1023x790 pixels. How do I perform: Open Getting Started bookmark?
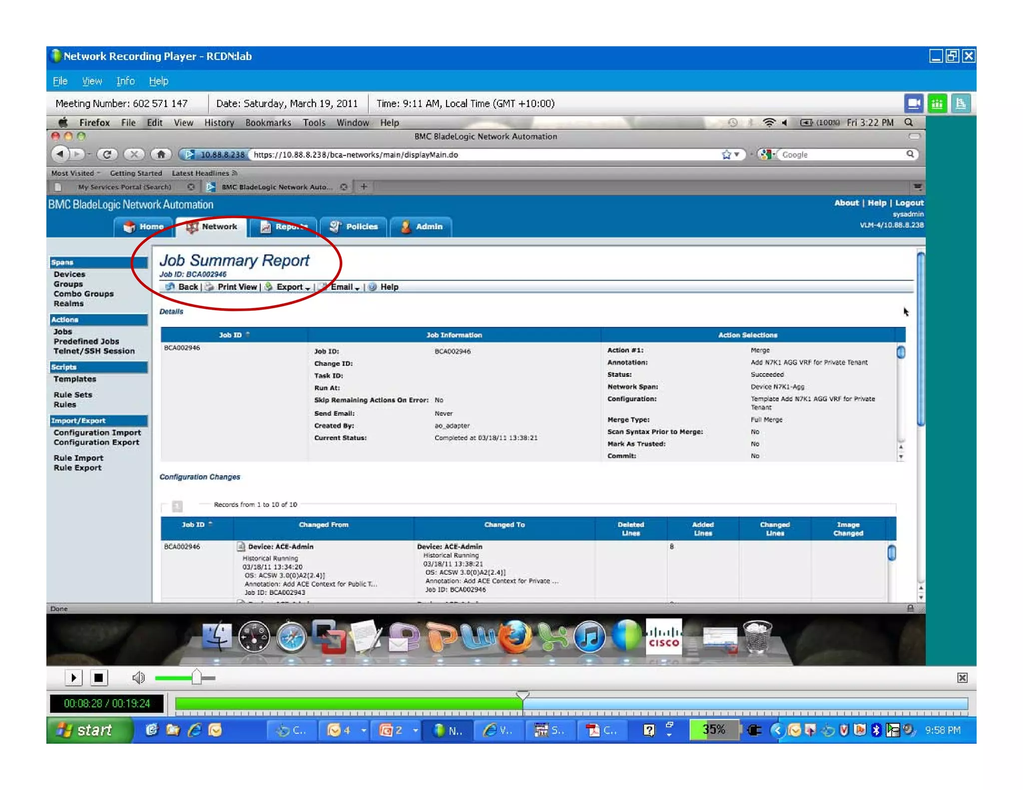click(136, 173)
